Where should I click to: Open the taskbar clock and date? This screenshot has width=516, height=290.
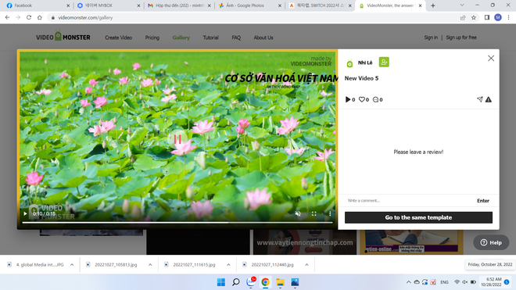491,282
